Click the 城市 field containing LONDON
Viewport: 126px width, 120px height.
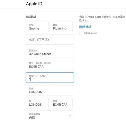click(50, 90)
